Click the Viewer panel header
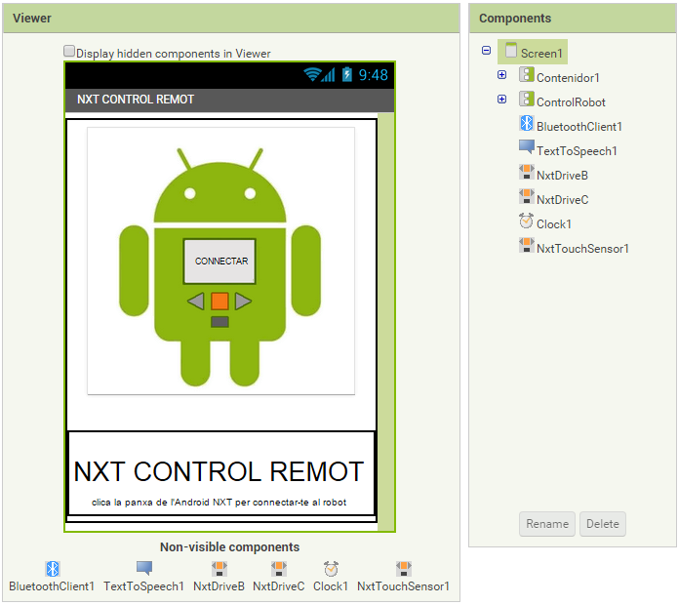 [x=231, y=19]
